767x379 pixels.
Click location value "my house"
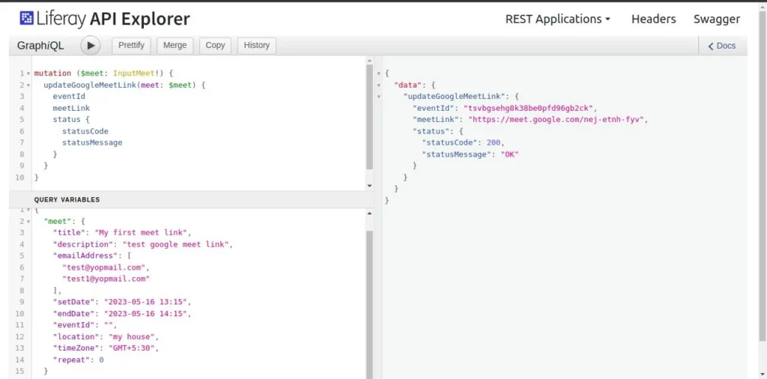[131, 337]
